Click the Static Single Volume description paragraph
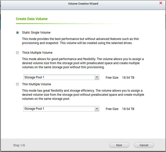The height and width of the screenshot is (152, 166). [x=80, y=41]
